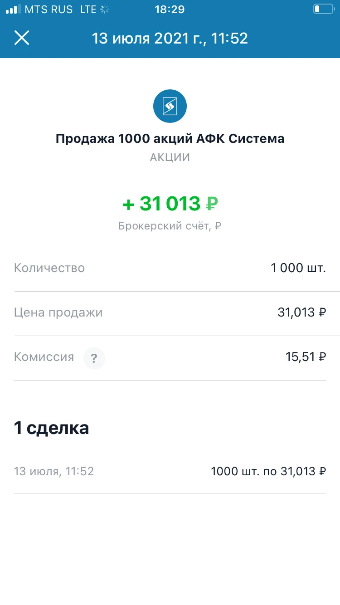Select the Цена продажи row
The width and height of the screenshot is (340, 605).
pyautogui.click(x=170, y=313)
